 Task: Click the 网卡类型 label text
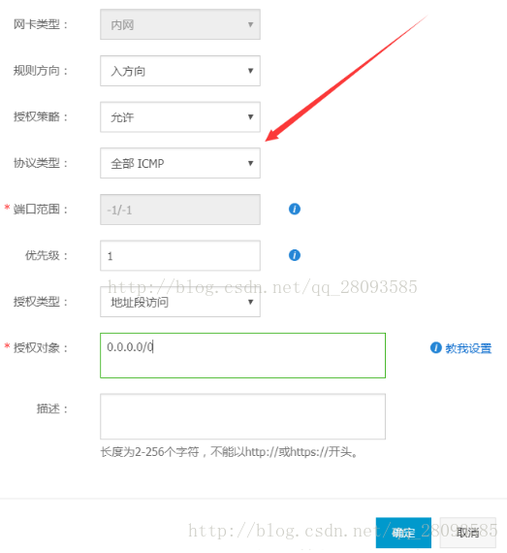pos(41,24)
